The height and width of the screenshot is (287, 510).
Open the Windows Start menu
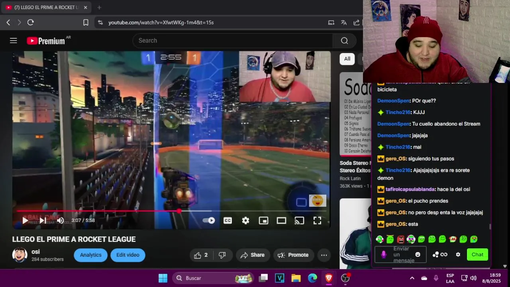(163, 278)
